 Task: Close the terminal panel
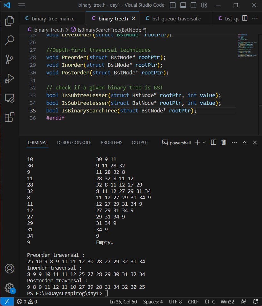click(x=255, y=142)
